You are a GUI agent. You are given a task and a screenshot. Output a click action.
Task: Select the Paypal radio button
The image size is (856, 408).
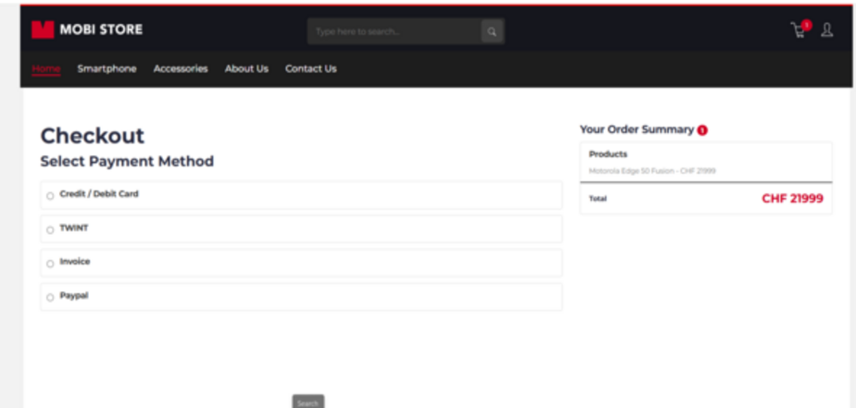[x=50, y=298]
